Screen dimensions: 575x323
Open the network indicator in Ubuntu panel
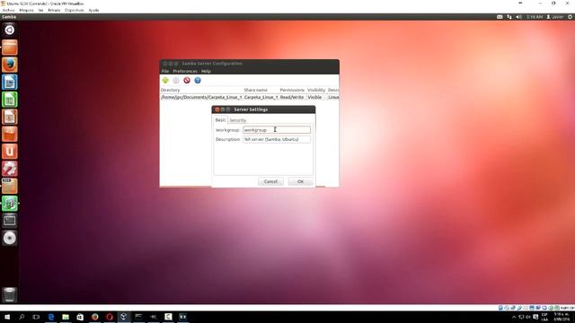pyautogui.click(x=509, y=17)
